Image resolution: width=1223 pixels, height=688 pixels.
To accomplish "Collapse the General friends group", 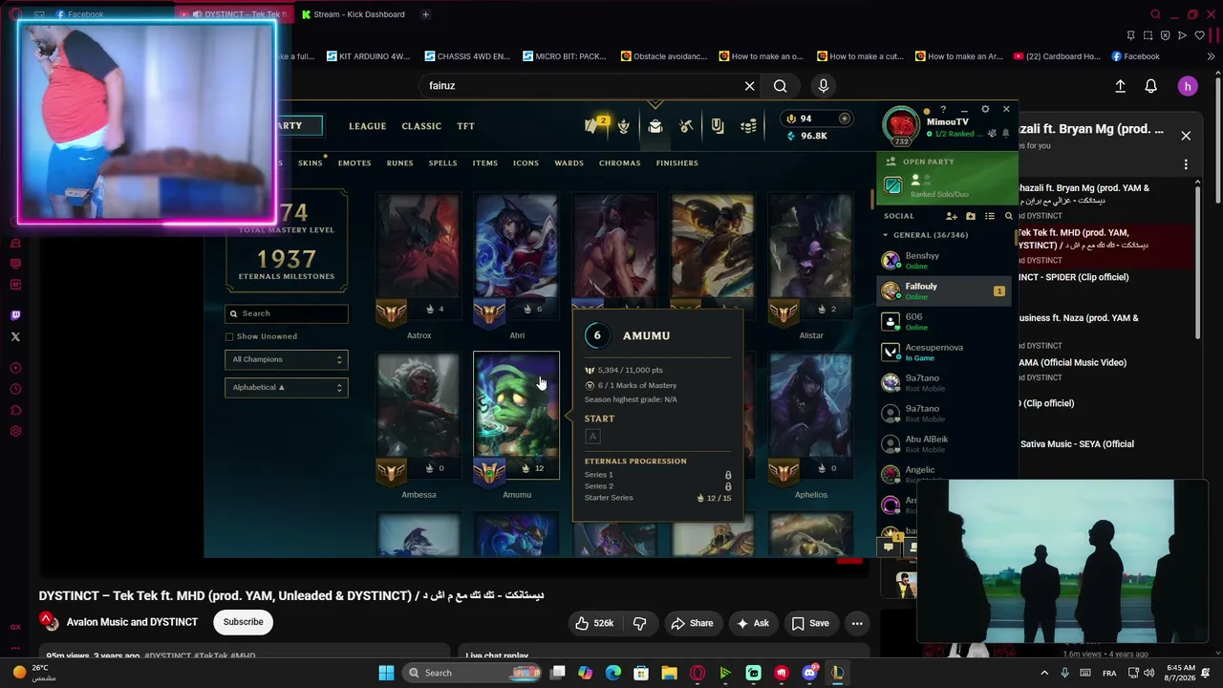I will point(886,235).
